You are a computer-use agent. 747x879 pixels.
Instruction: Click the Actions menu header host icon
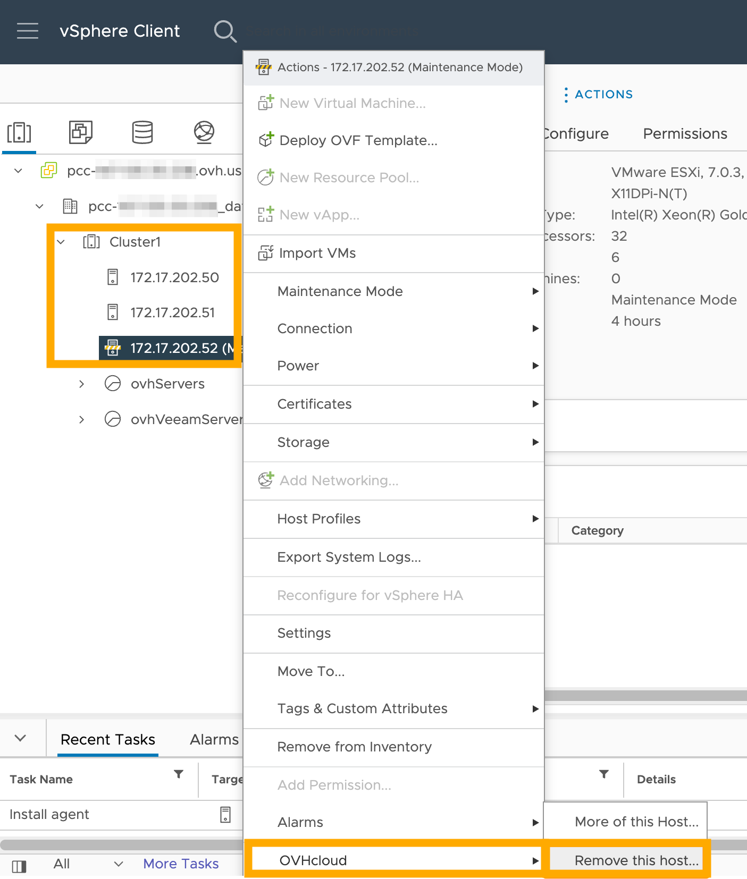coord(264,67)
